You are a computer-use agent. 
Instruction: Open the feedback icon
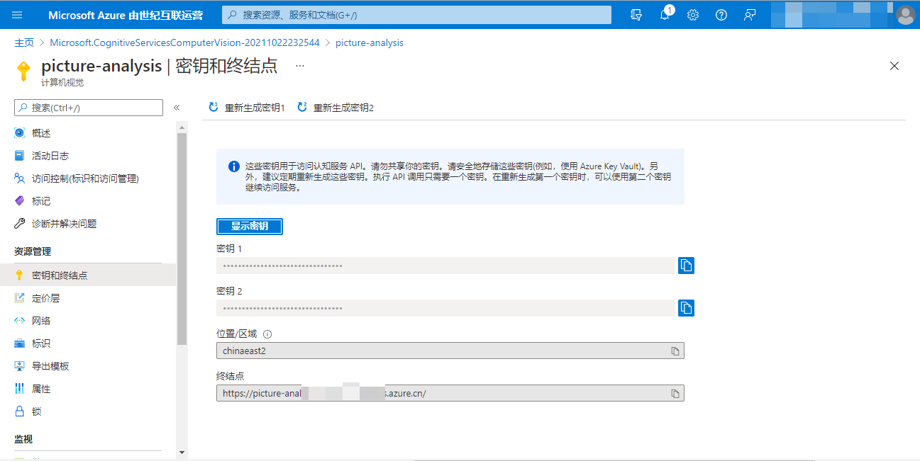750,15
